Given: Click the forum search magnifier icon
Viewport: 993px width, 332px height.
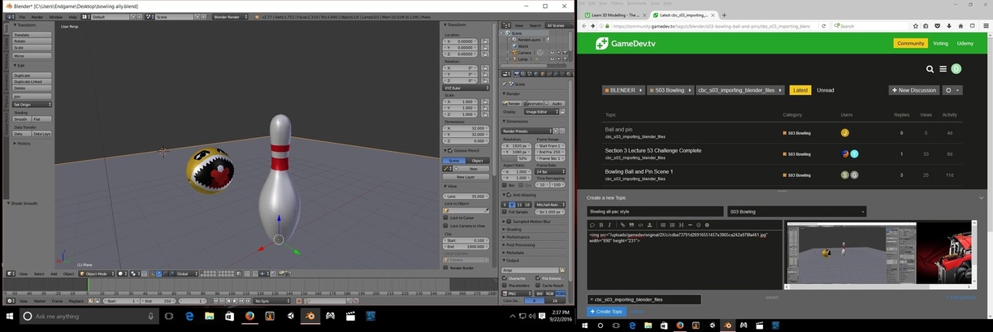Looking at the screenshot, I should coord(930,70).
